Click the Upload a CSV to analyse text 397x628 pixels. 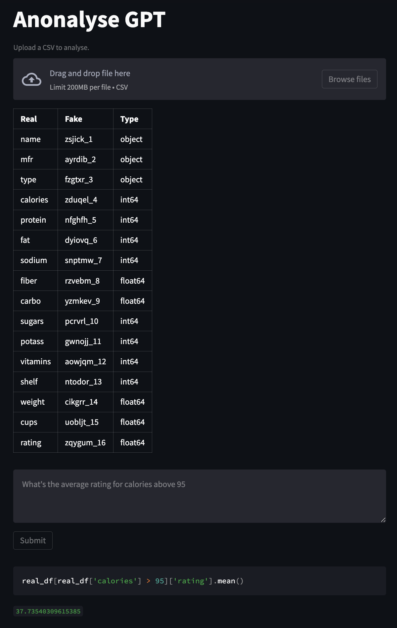click(x=51, y=47)
